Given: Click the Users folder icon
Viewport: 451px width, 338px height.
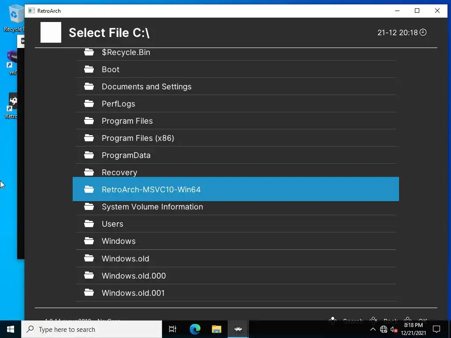Looking at the screenshot, I should 89,224.
